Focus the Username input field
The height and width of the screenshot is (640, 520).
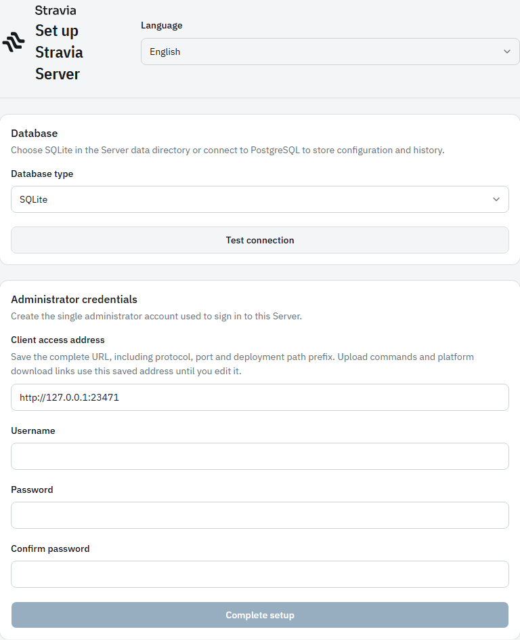point(259,456)
